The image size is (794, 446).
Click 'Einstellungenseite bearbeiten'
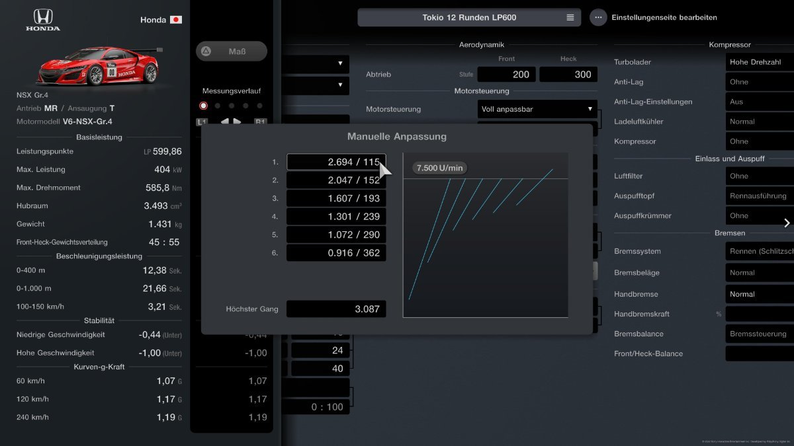664,17
